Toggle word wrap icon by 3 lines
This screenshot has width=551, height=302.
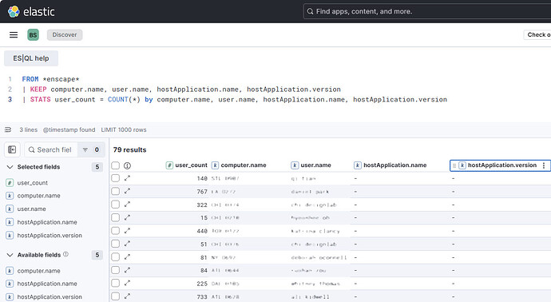coord(8,129)
